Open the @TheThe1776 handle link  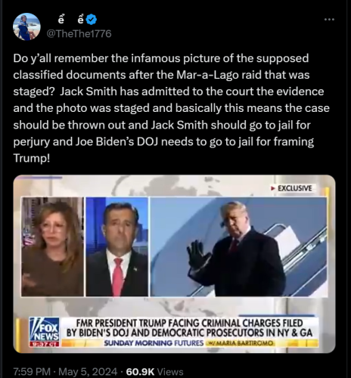pyautogui.click(x=79, y=34)
